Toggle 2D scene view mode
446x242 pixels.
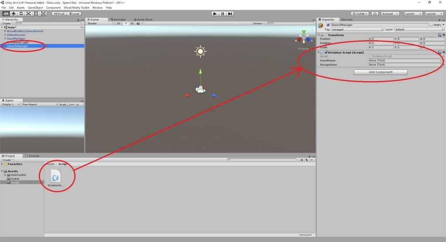[118, 24]
